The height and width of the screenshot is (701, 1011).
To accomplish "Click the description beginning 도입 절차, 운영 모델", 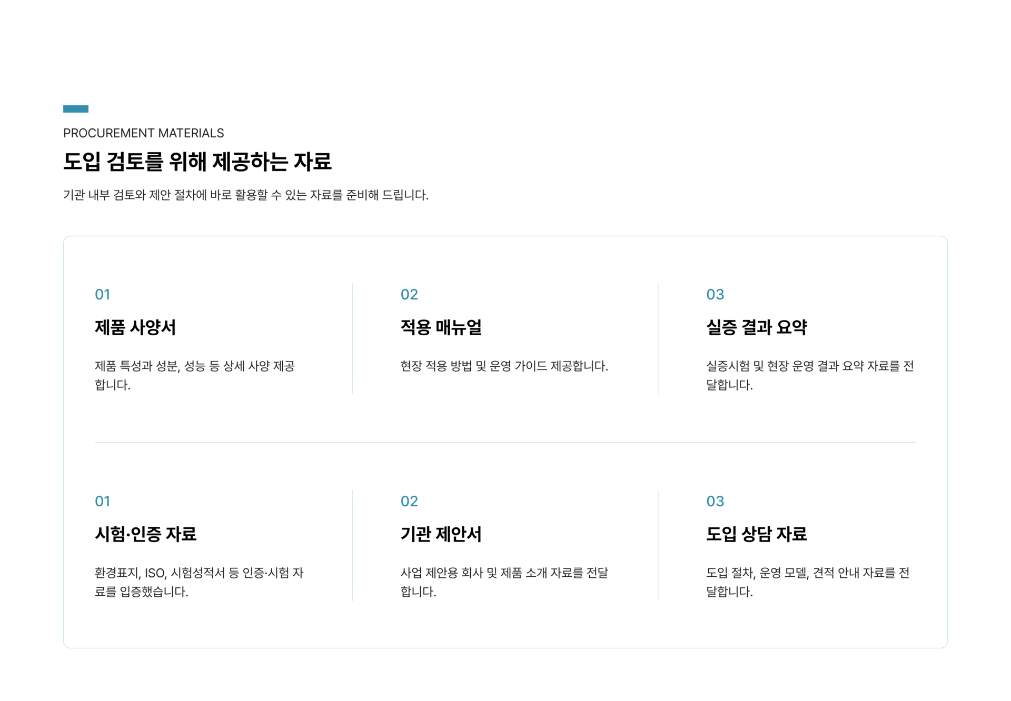I will point(808,582).
